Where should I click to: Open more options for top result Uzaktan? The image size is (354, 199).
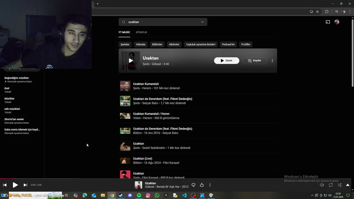tap(272, 61)
